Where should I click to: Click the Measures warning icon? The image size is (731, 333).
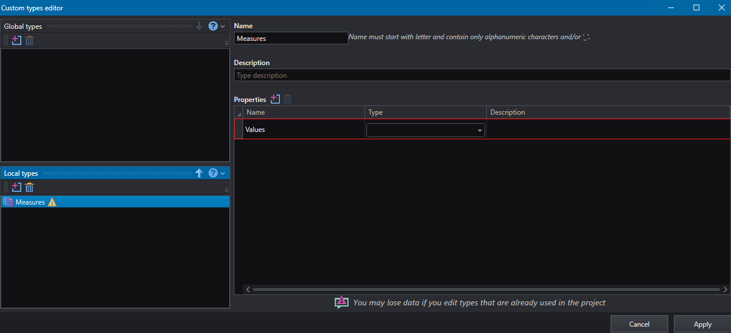pos(52,202)
